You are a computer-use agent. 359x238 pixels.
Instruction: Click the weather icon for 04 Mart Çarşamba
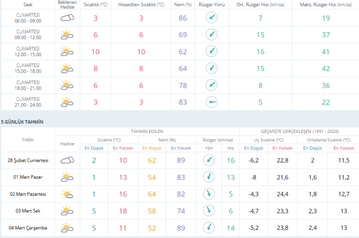click(67, 227)
